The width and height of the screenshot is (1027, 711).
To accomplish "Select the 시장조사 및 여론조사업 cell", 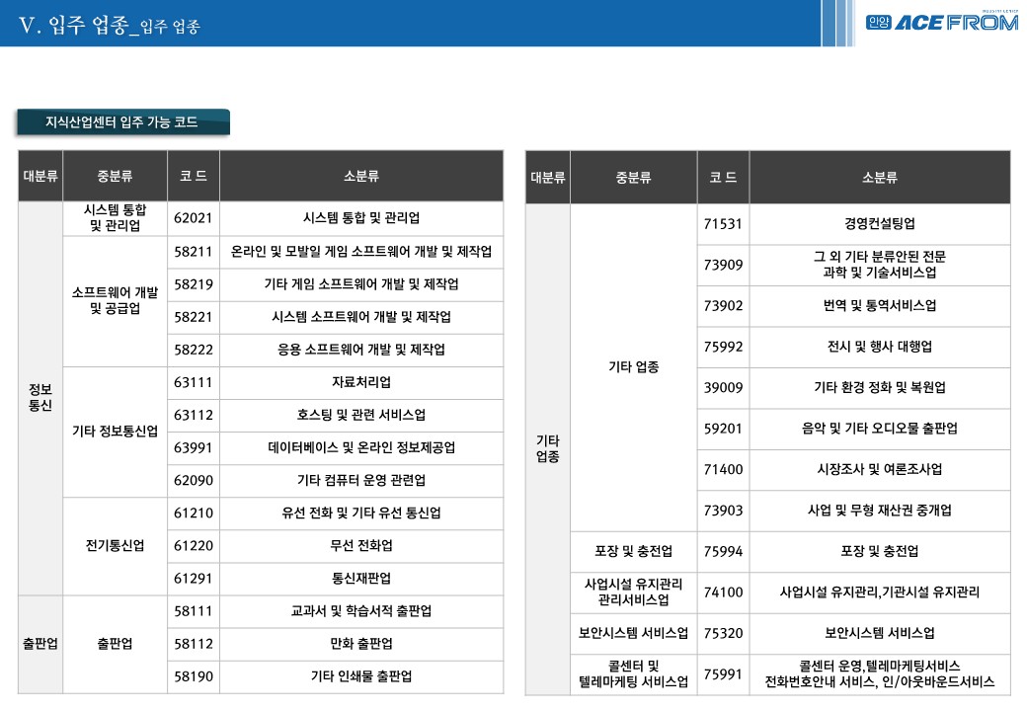I will pyautogui.click(x=879, y=469).
